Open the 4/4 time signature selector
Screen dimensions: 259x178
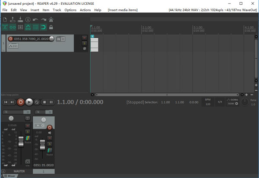(x=220, y=102)
